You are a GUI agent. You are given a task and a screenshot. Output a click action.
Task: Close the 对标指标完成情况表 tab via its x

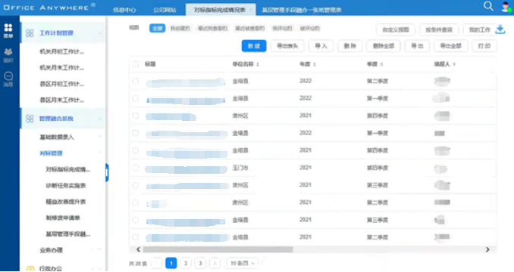[251, 10]
